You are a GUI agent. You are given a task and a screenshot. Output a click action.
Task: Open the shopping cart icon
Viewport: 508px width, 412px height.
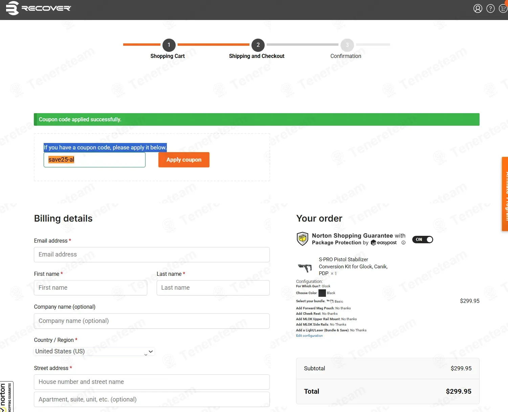point(503,8)
